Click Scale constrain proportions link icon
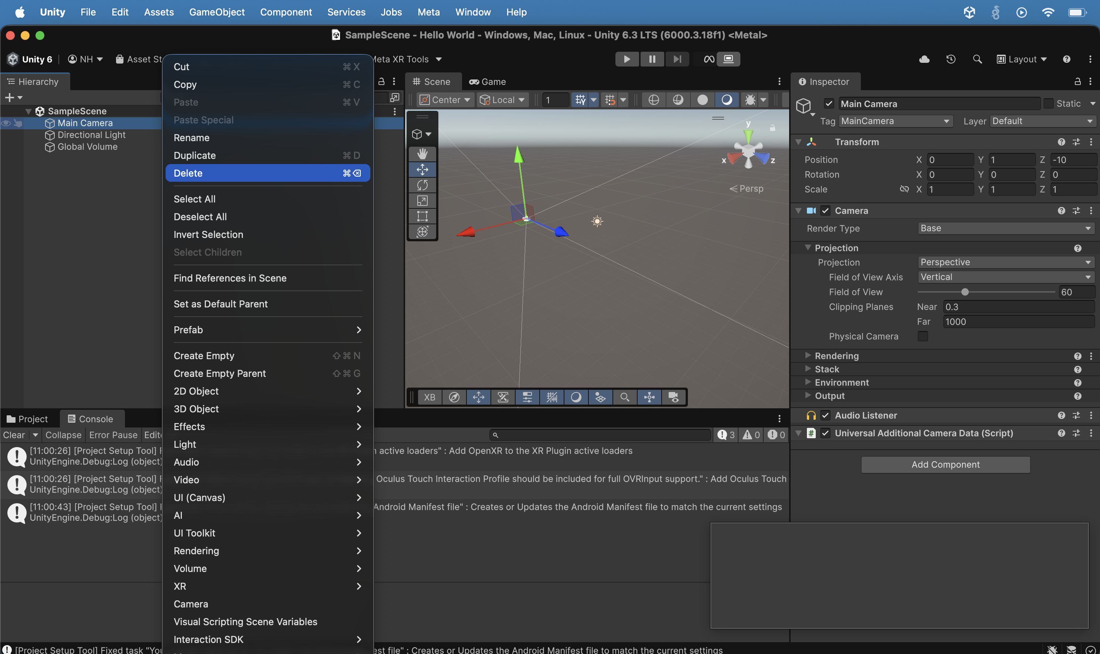1100x654 pixels. [904, 189]
